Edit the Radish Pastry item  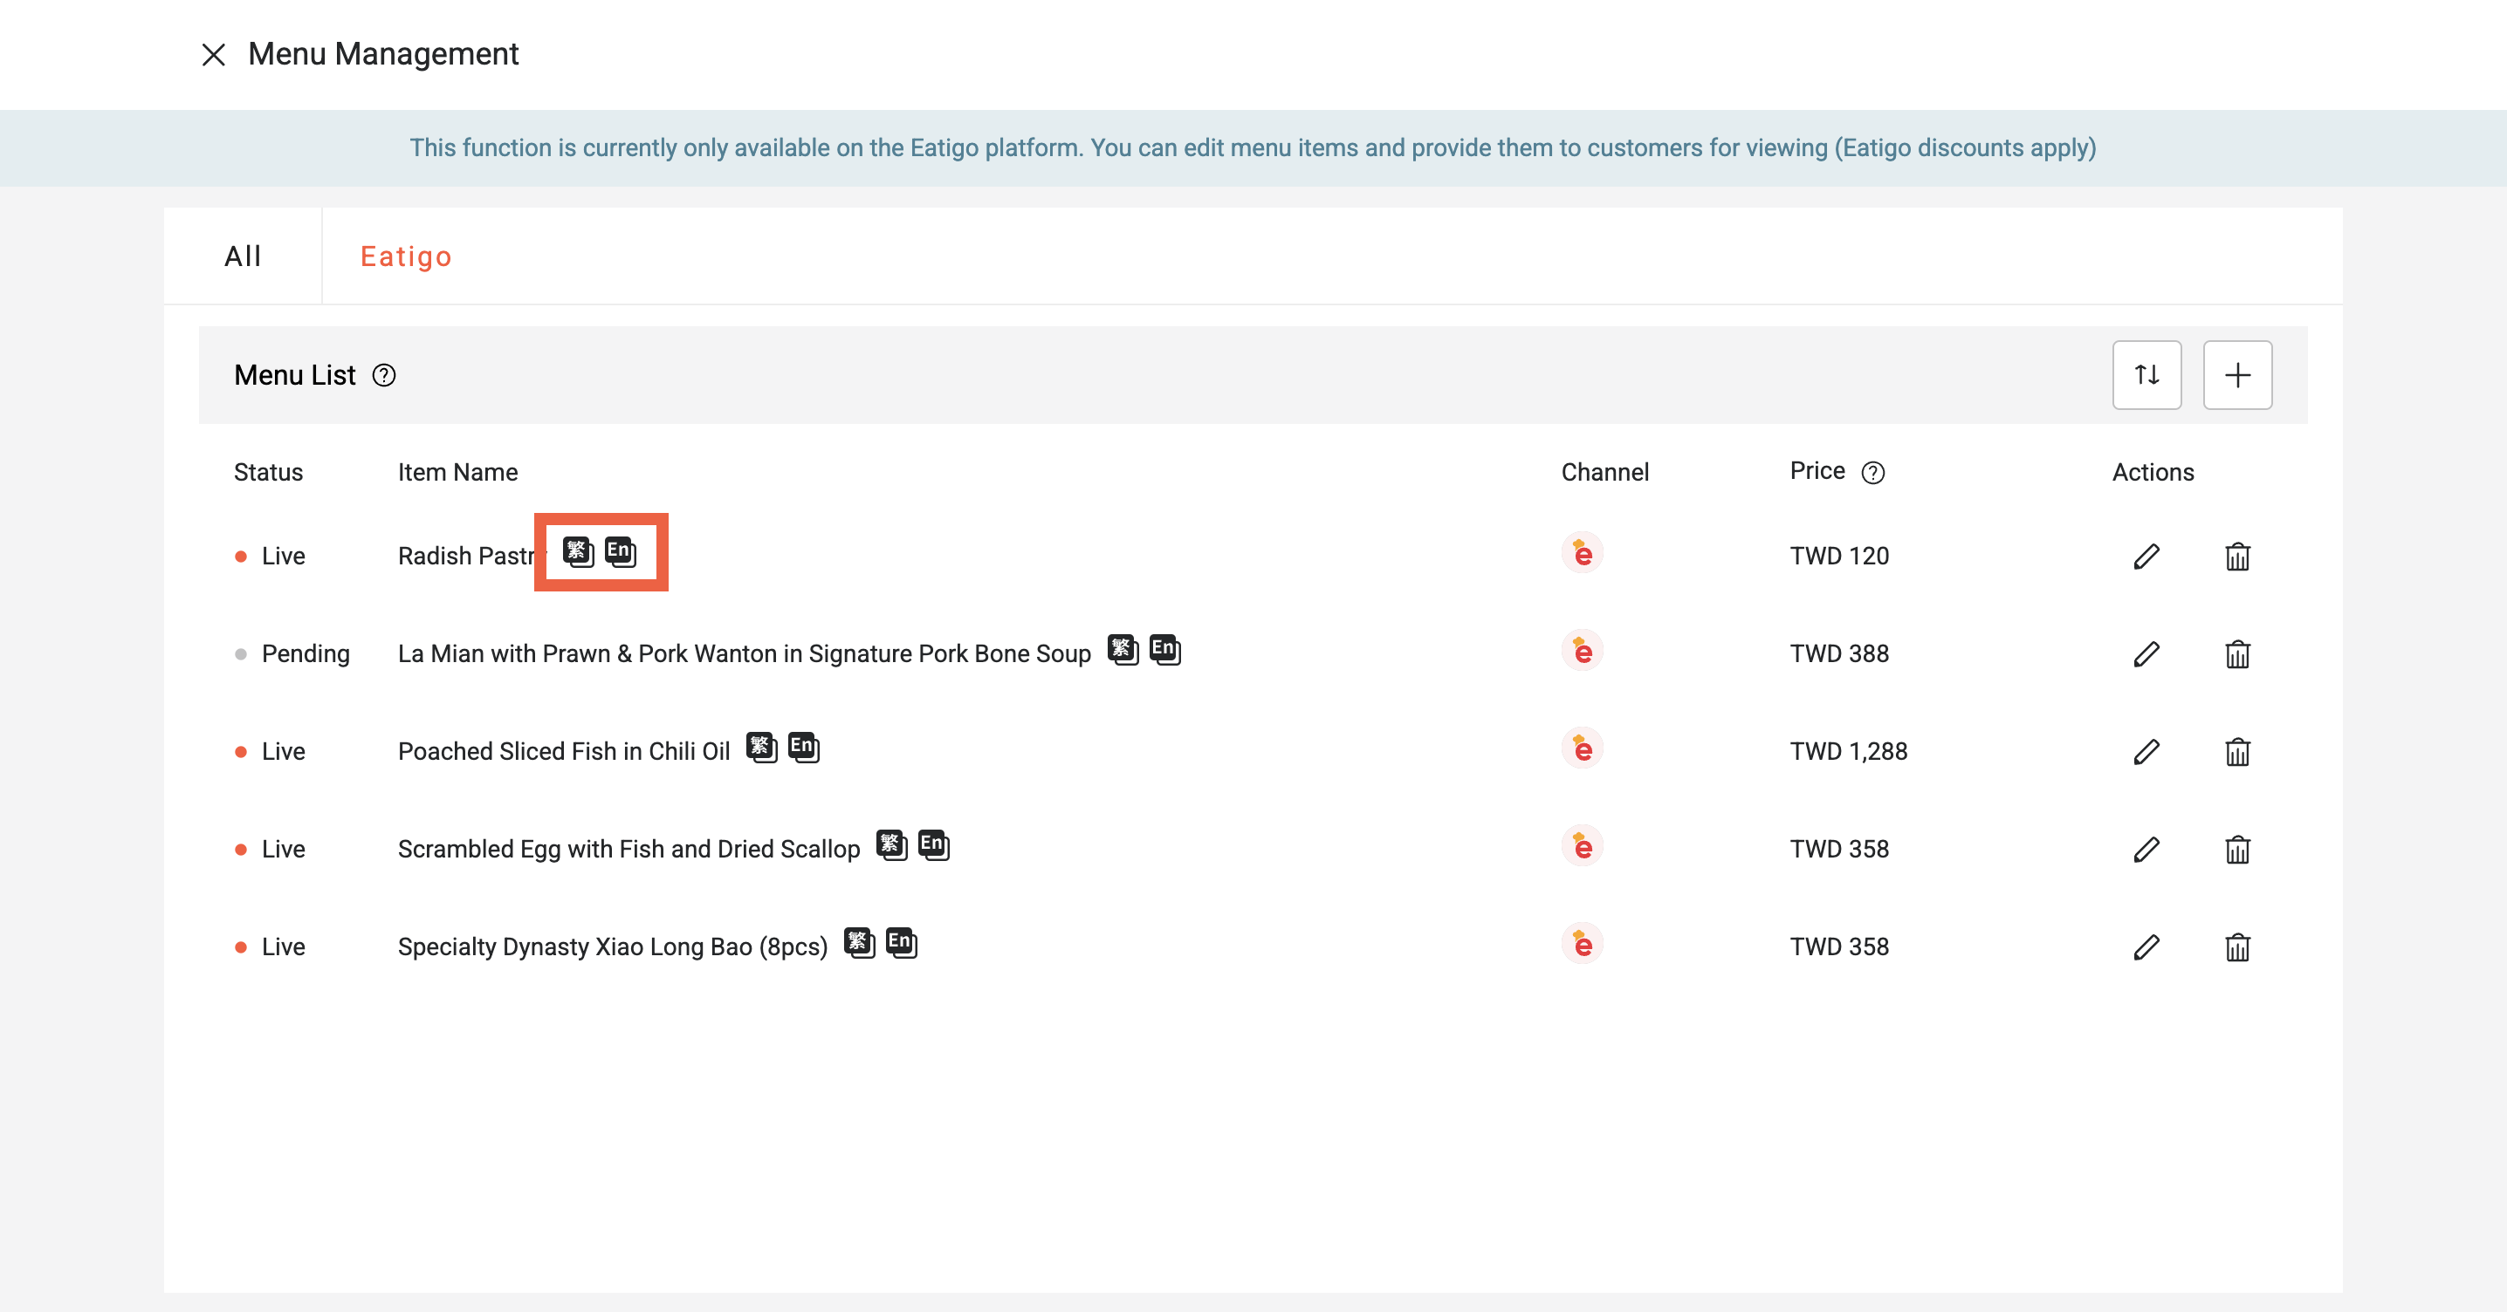(2146, 557)
